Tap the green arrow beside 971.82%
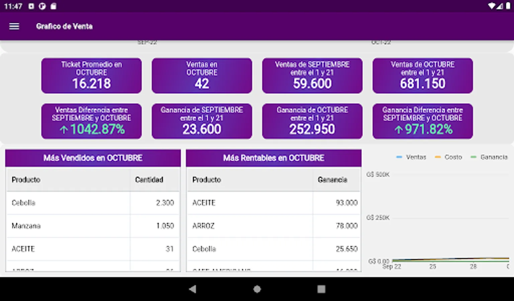Image resolution: width=514 pixels, height=301 pixels. point(398,130)
